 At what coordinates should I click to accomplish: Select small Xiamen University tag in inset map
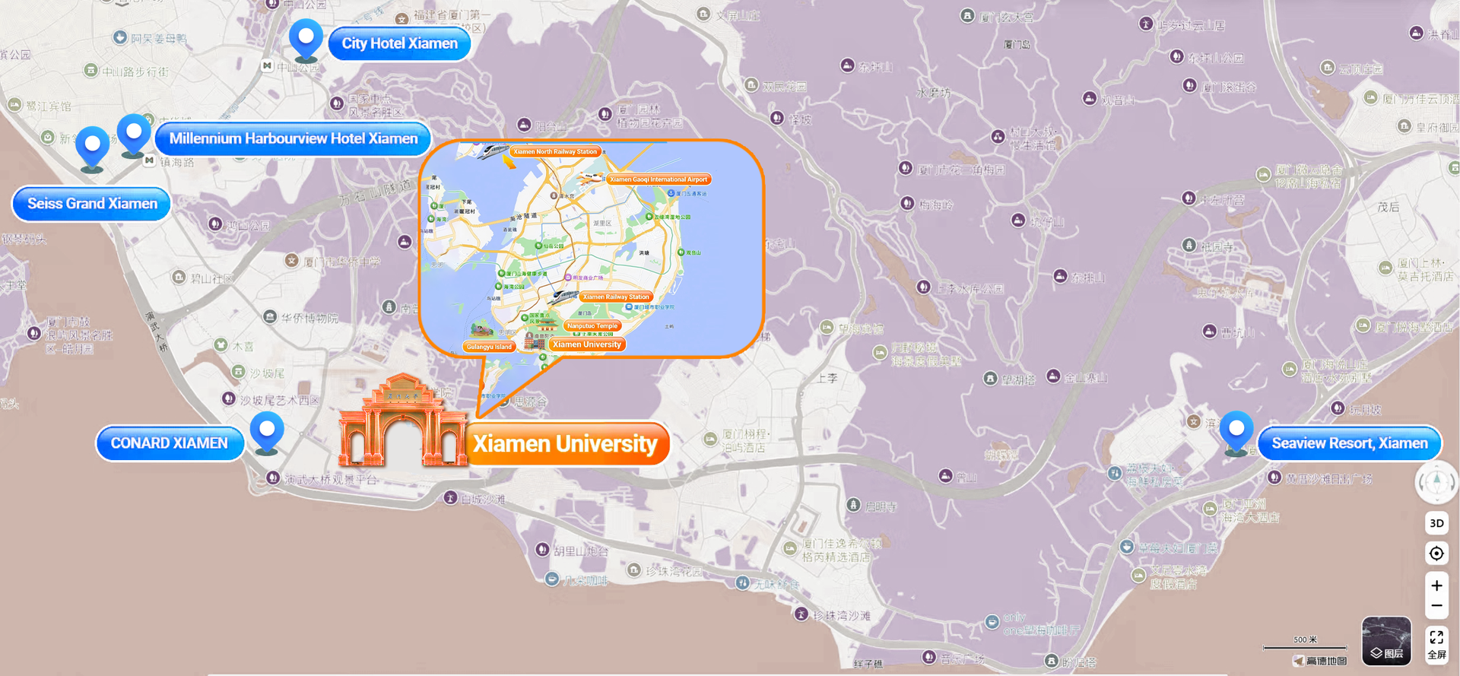(x=587, y=344)
